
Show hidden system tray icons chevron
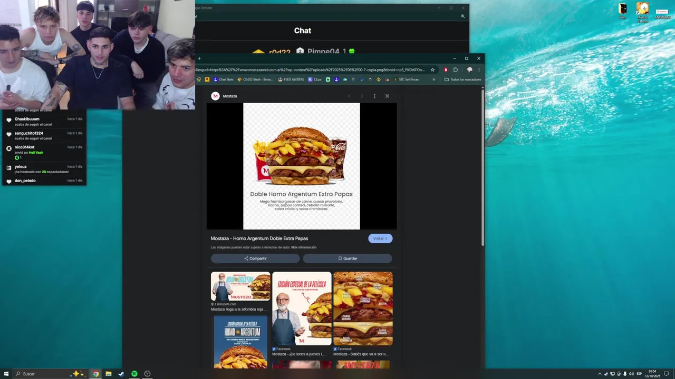tap(600, 374)
